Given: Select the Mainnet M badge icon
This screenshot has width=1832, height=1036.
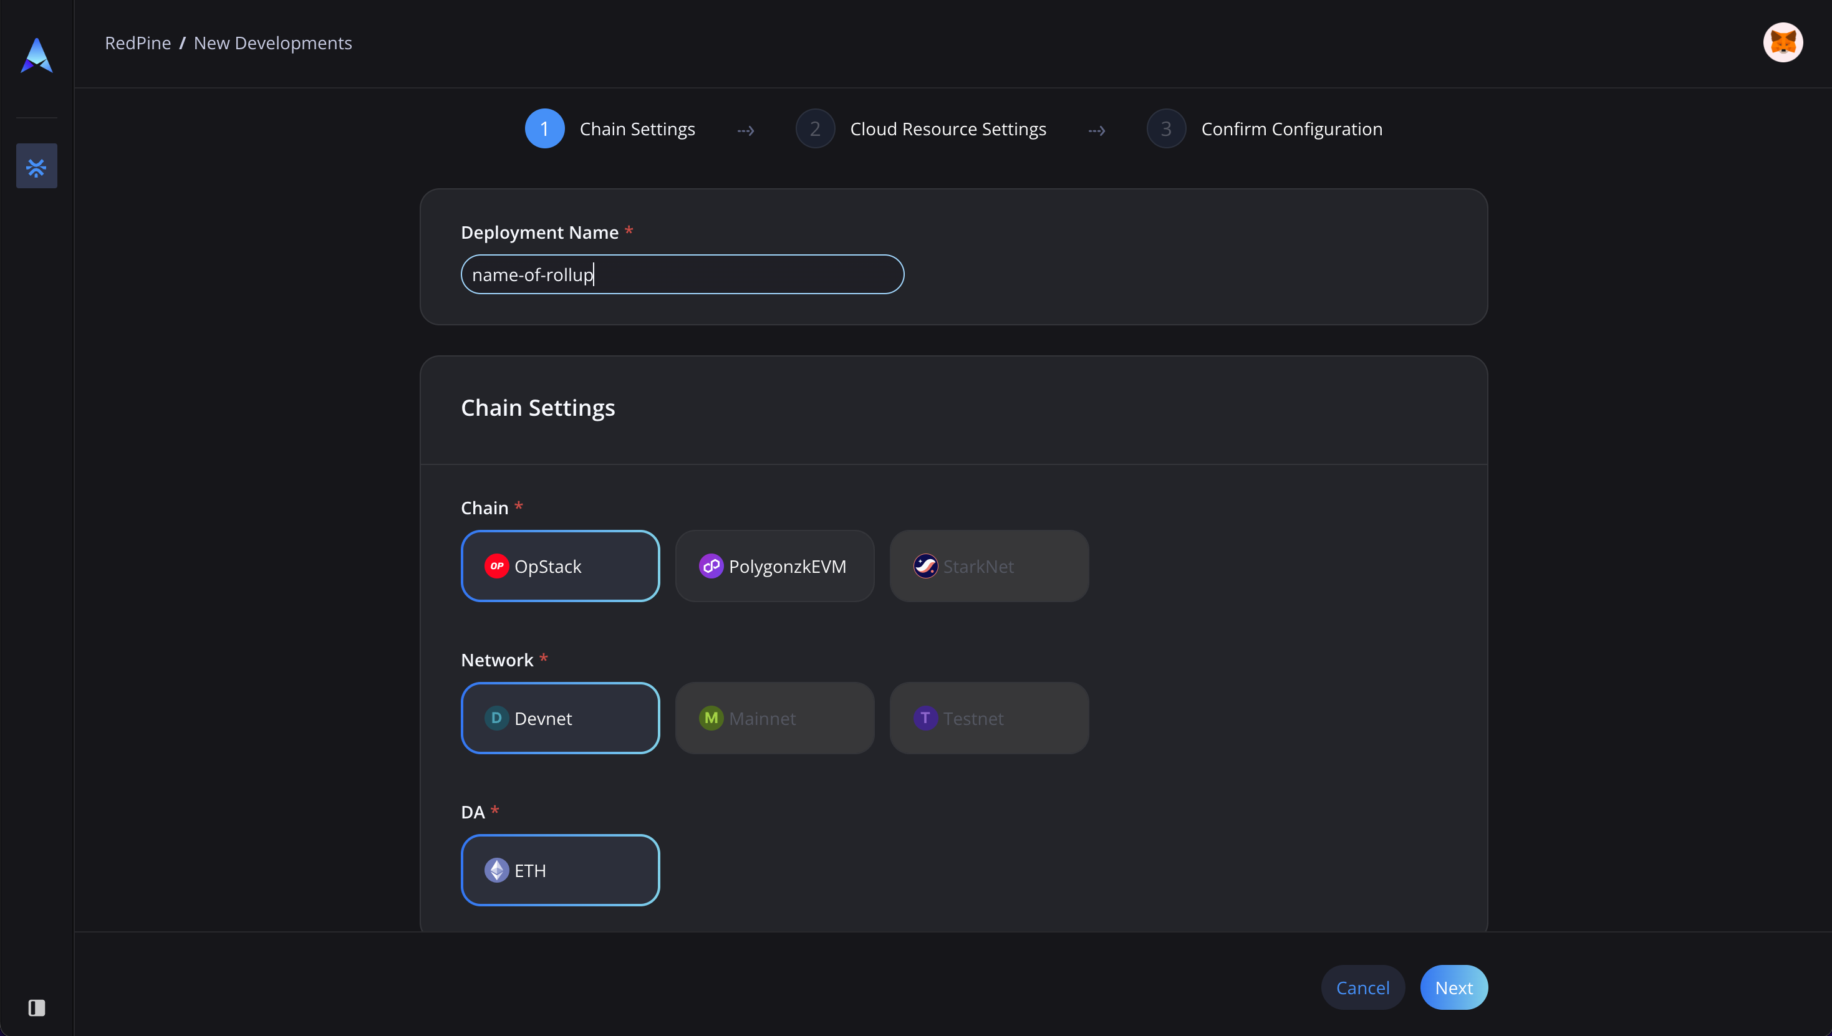Looking at the screenshot, I should tap(710, 718).
